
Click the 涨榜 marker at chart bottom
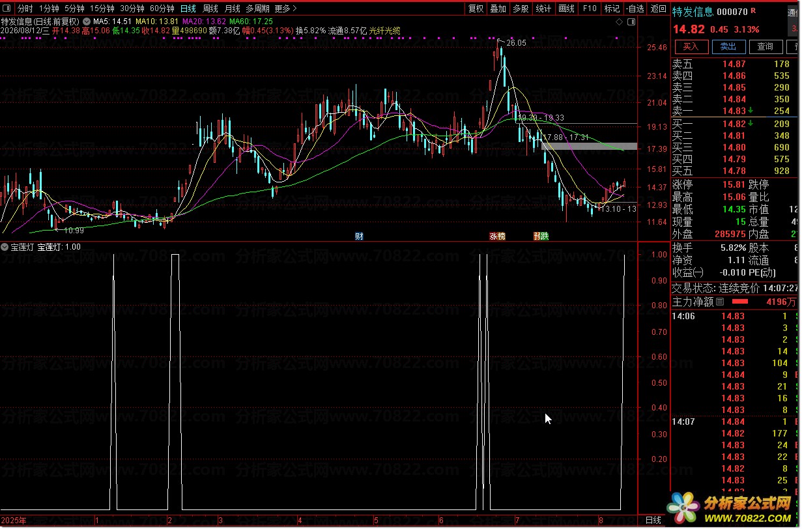tap(497, 236)
